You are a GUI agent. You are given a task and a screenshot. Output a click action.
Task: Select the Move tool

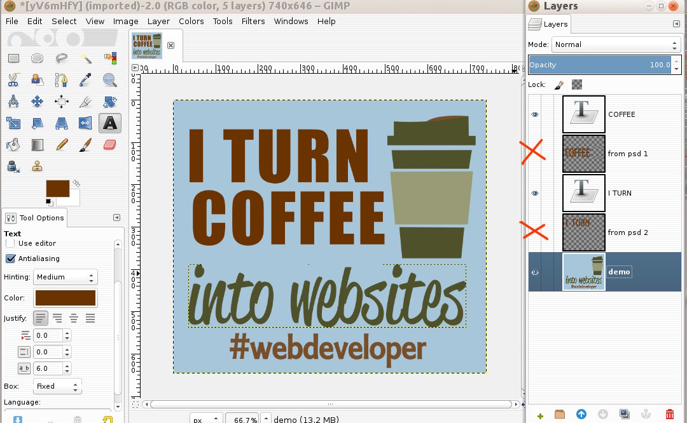pyautogui.click(x=38, y=102)
